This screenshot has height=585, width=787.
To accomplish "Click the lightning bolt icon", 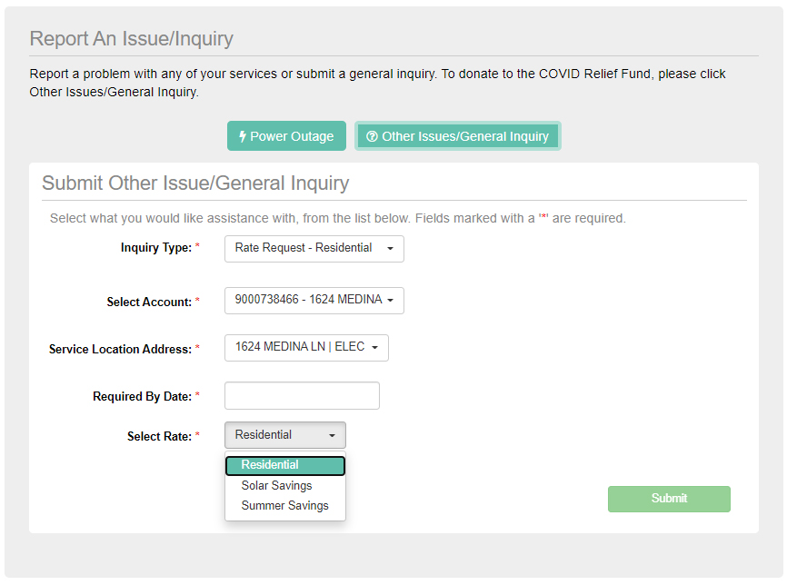I will pos(243,136).
